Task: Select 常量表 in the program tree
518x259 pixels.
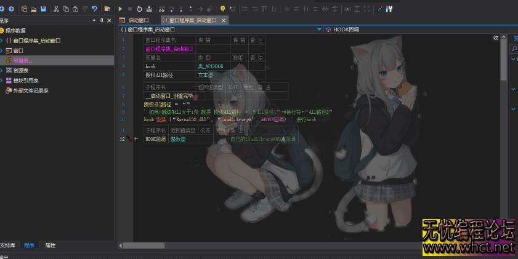Action: click(22, 60)
